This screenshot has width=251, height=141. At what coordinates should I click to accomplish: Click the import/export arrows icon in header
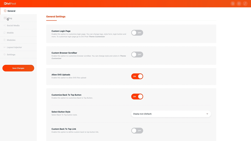pos(245,4)
